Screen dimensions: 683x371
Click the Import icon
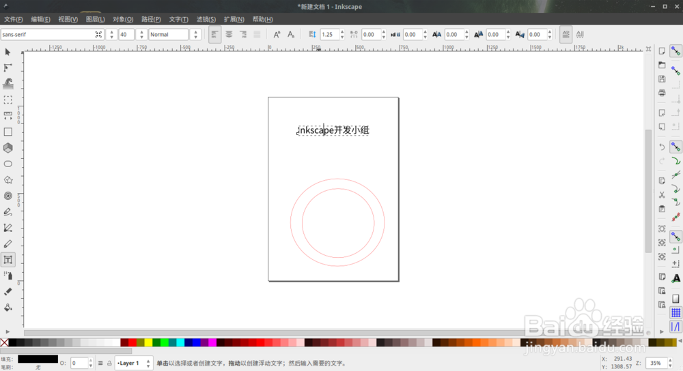pyautogui.click(x=662, y=113)
